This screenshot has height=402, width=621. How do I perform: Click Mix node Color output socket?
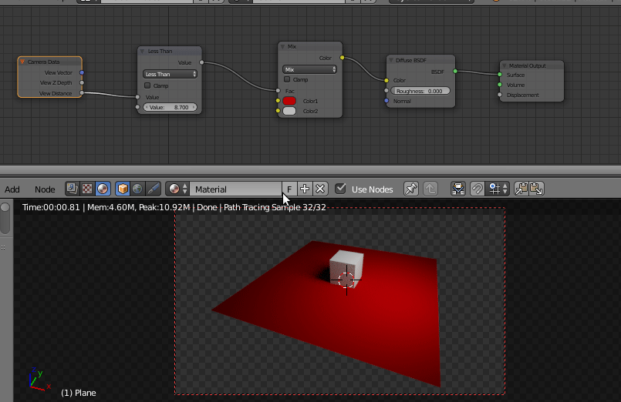click(x=343, y=58)
